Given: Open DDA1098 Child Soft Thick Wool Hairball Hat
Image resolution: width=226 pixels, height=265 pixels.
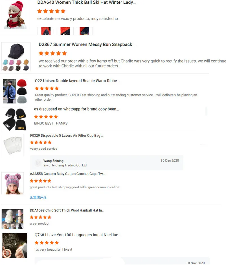Looking at the screenshot, I should click(67, 210).
